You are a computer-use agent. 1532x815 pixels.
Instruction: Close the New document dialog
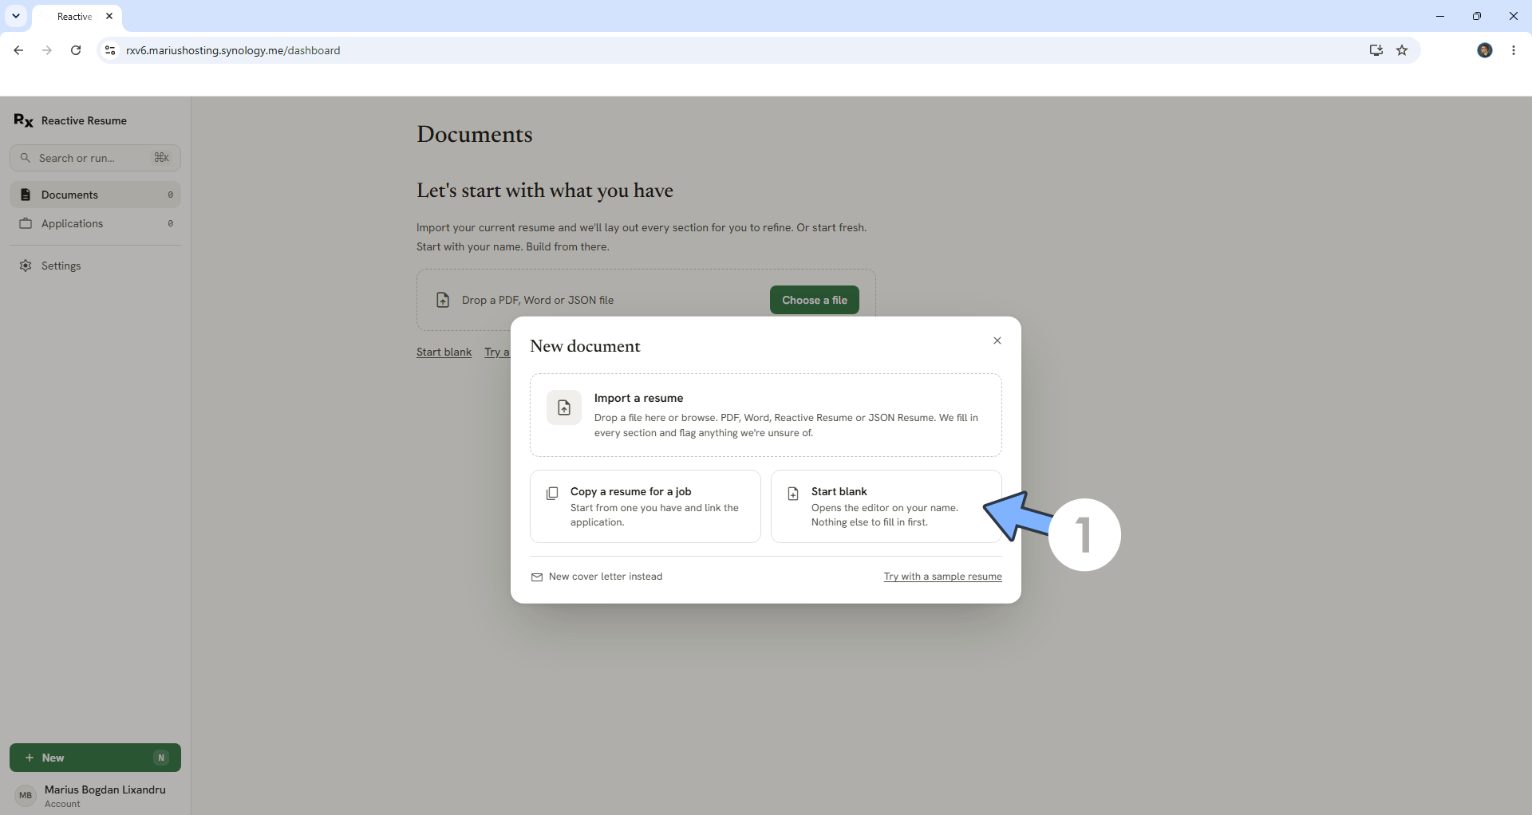point(997,341)
